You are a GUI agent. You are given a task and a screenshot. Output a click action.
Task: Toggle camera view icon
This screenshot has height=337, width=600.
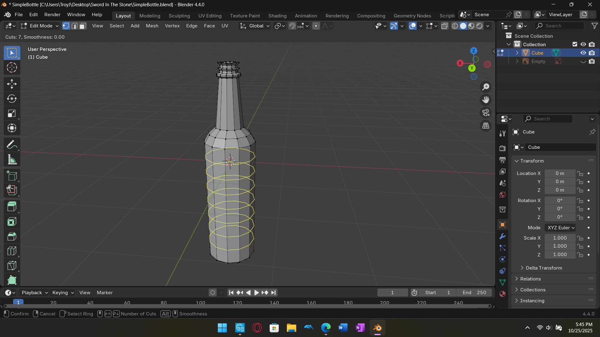tap(486, 113)
